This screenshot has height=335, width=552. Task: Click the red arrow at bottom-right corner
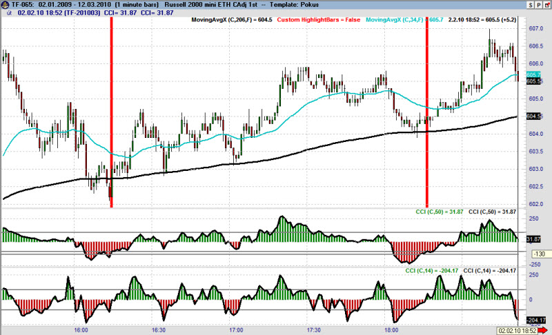tap(544, 330)
